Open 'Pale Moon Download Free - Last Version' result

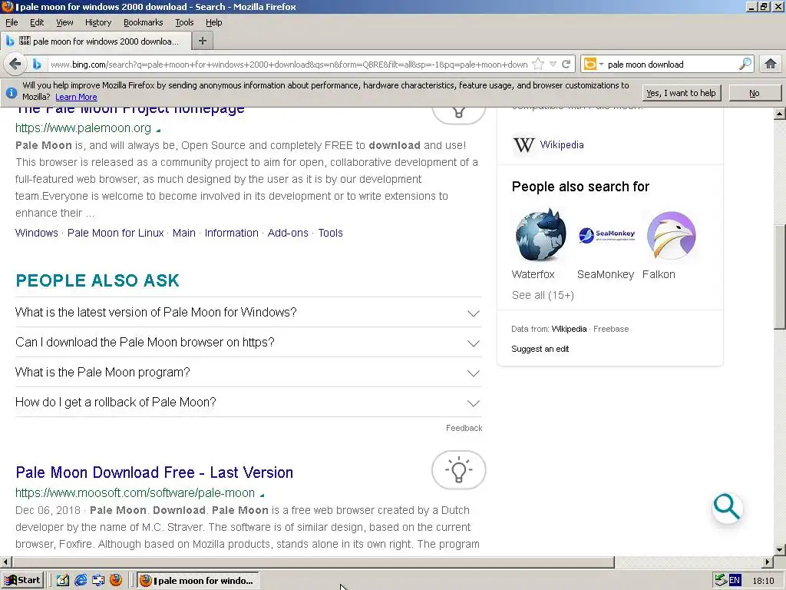click(x=154, y=472)
